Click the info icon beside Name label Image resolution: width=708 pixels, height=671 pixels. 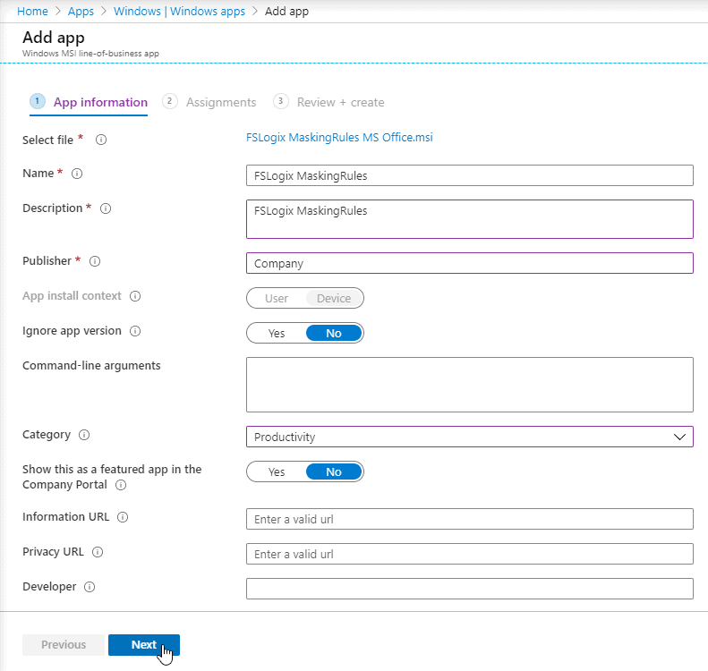coord(77,174)
